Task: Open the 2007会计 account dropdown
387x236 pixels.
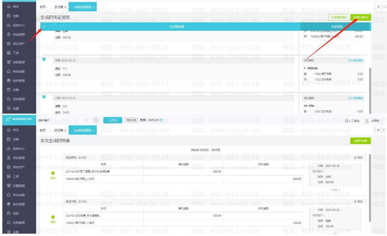Action: tap(63, 120)
